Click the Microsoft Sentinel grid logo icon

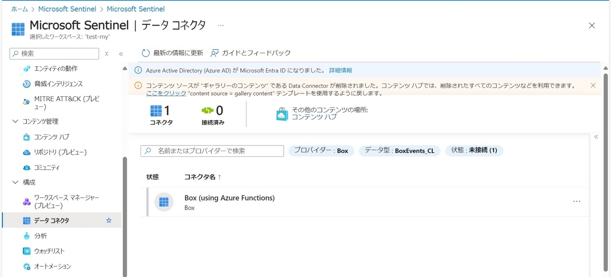pyautogui.click(x=18, y=29)
